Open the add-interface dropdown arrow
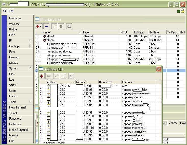This screenshot has width=187, height=145. click(41, 26)
